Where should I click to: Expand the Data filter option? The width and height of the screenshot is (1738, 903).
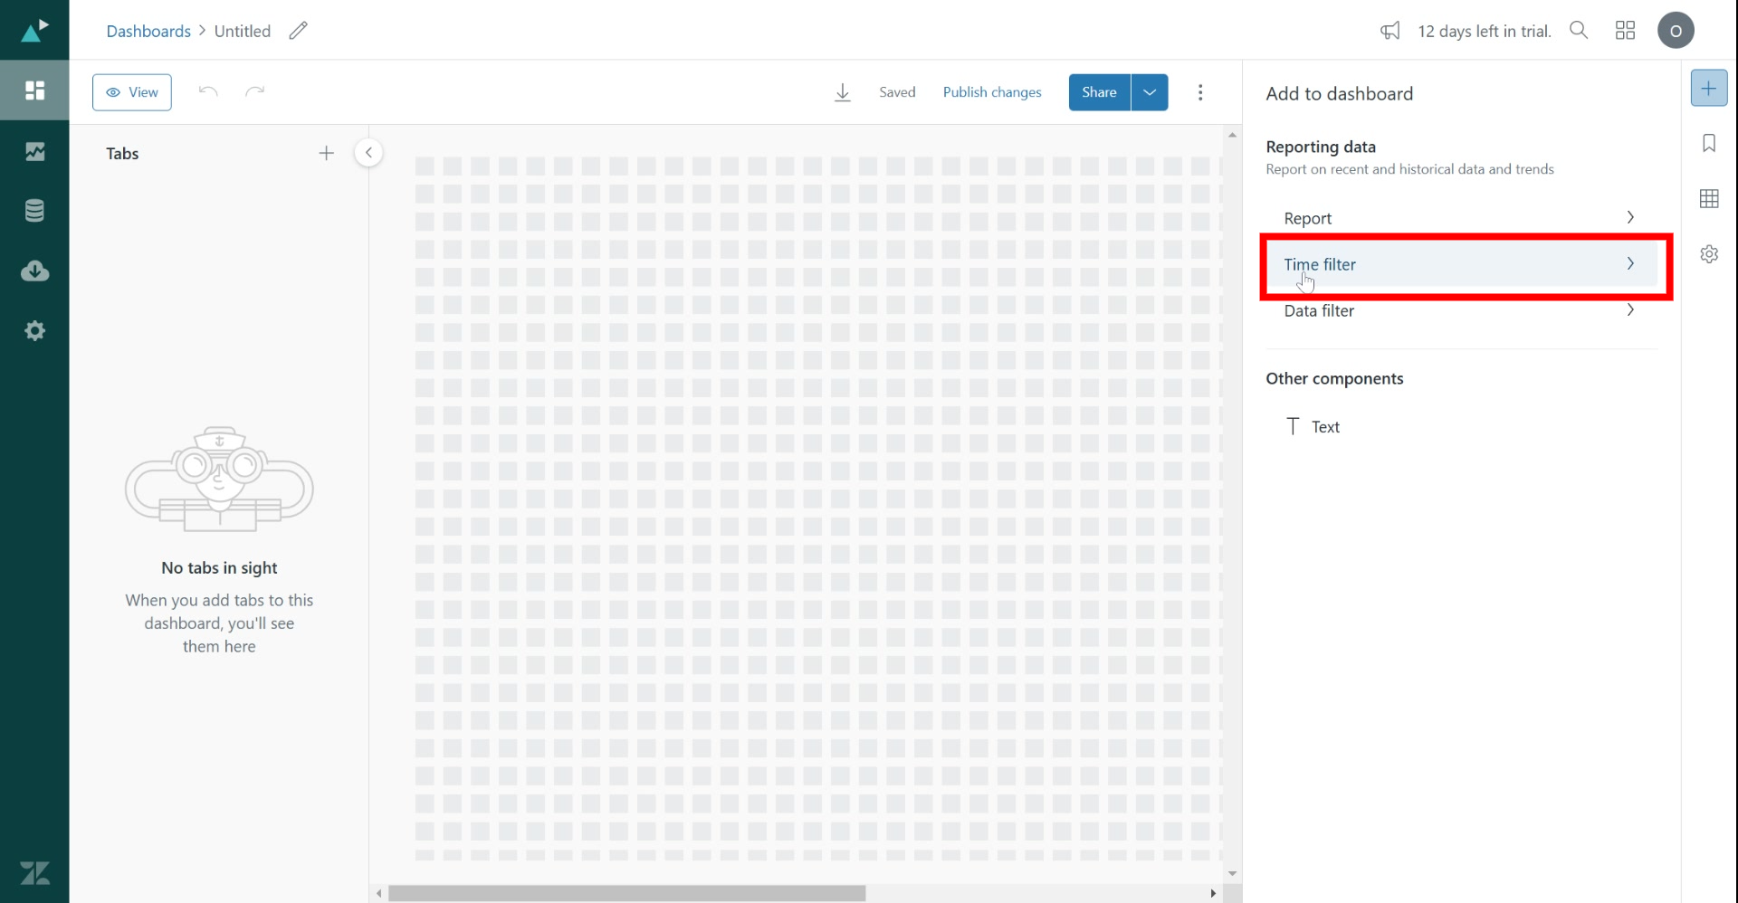pos(1459,310)
